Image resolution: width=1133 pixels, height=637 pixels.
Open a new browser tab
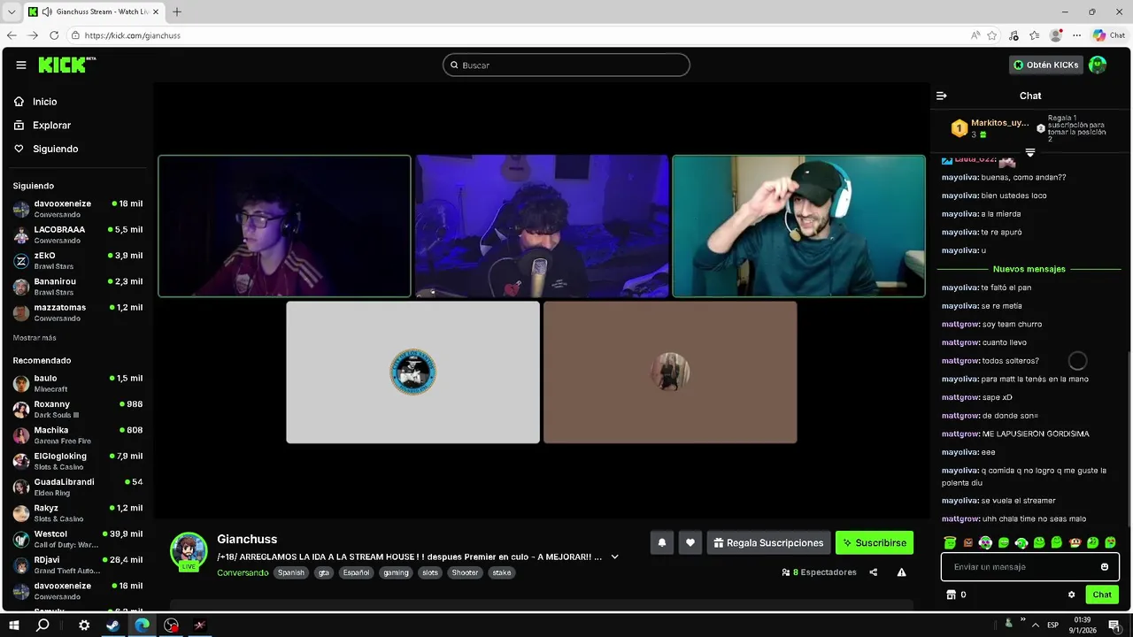[177, 12]
